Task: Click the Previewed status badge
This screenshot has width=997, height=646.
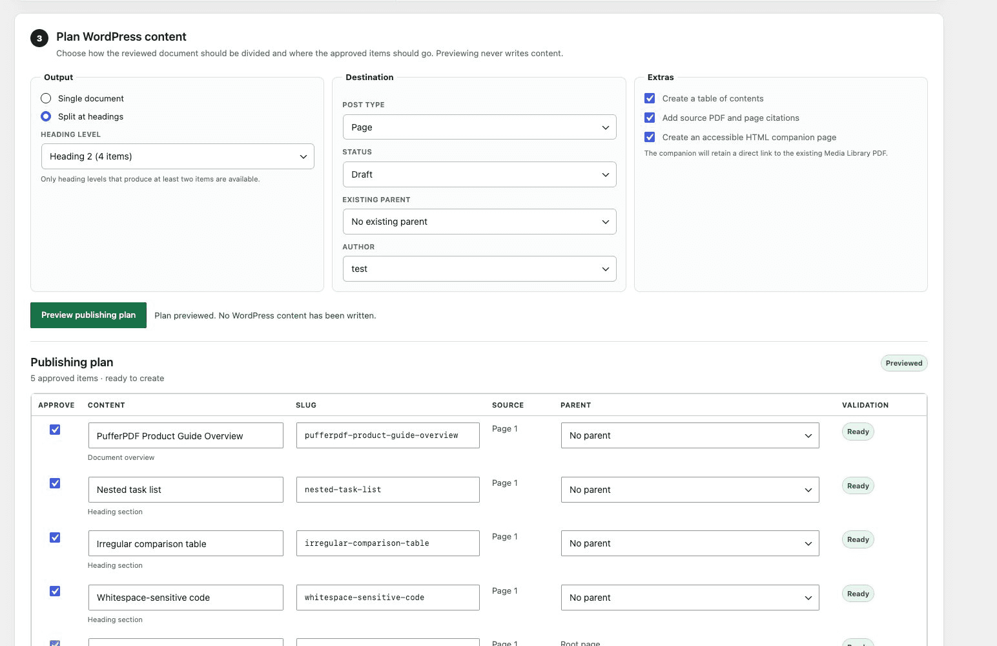Action: tap(904, 363)
